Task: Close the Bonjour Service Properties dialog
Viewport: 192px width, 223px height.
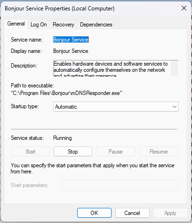Action: (x=184, y=8)
